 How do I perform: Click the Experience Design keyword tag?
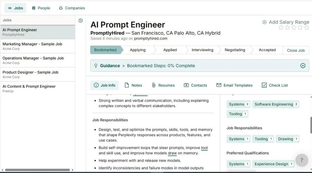273,164
